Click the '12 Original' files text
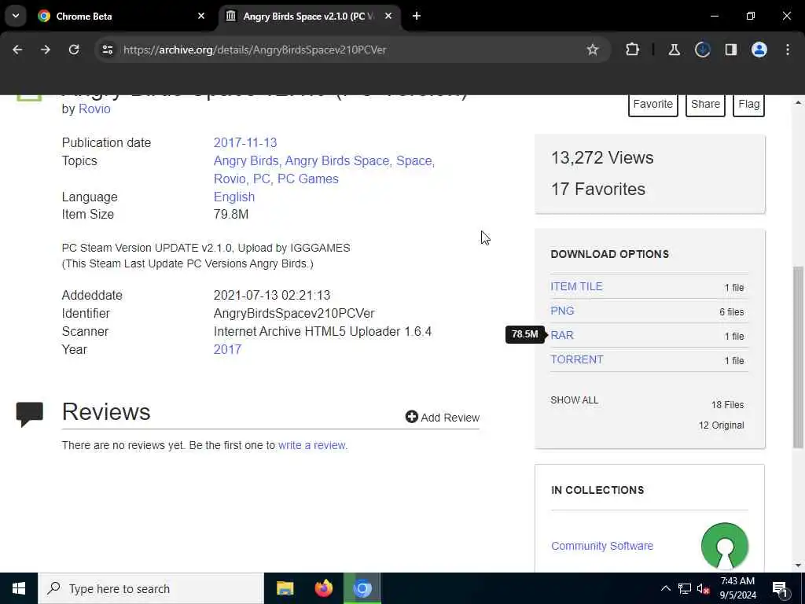 click(721, 425)
